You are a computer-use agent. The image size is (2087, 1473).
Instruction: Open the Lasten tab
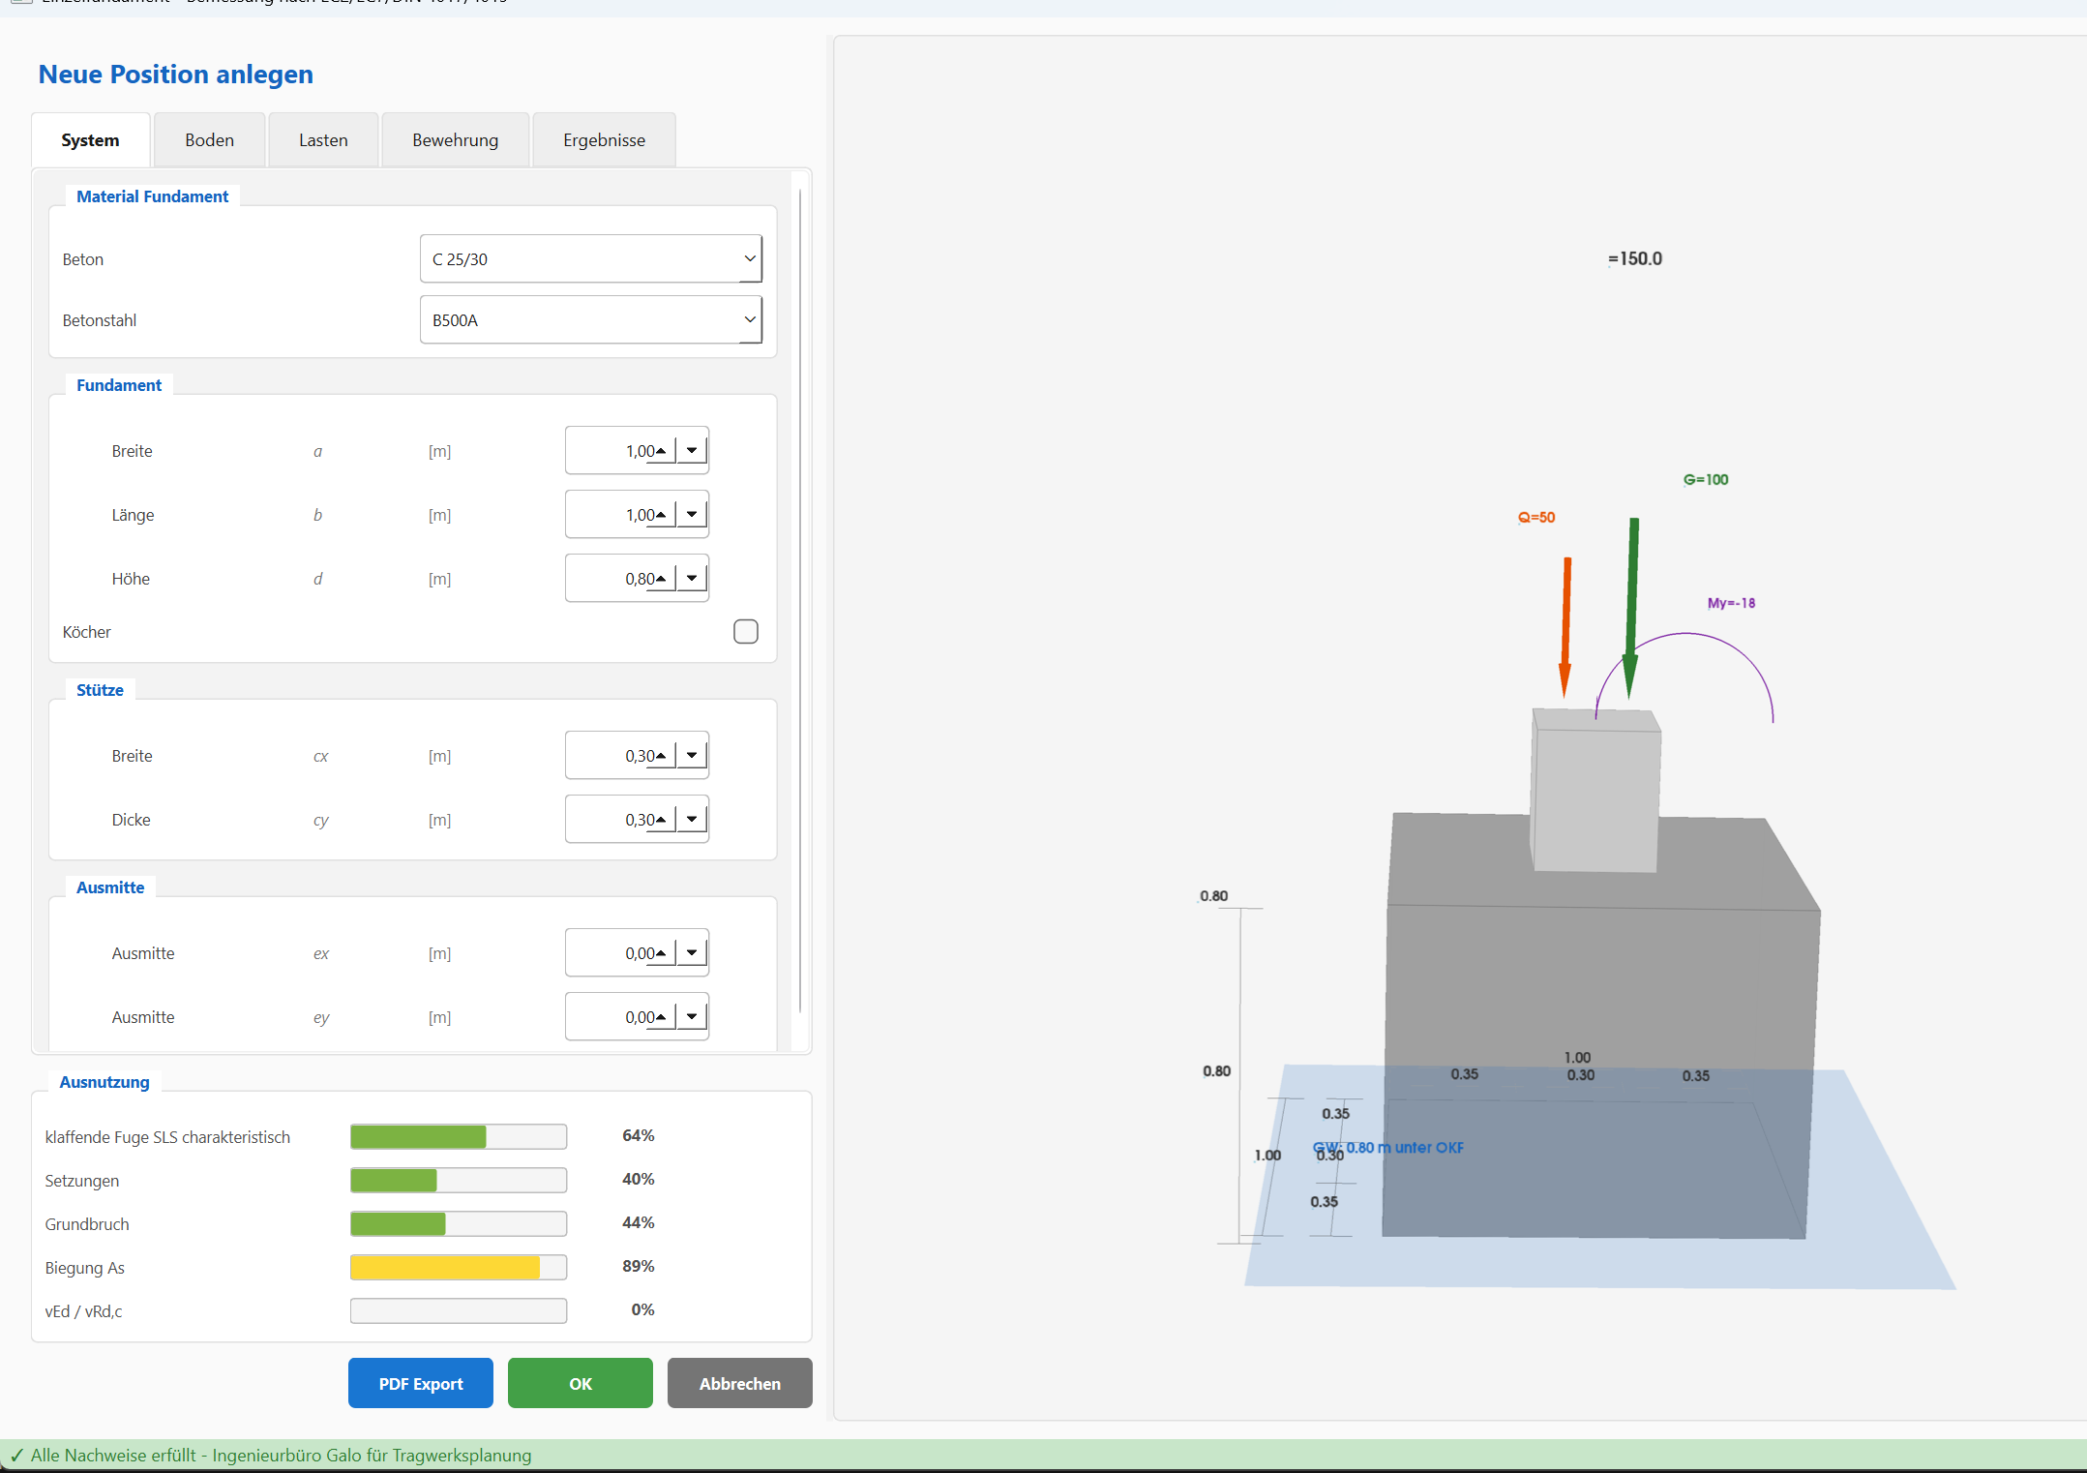point(323,140)
